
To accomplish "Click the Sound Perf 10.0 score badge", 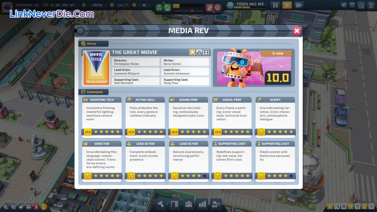I will 174,132.
